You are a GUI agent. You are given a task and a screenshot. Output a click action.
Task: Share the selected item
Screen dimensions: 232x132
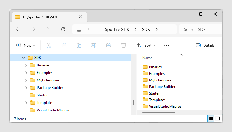tap(109, 45)
